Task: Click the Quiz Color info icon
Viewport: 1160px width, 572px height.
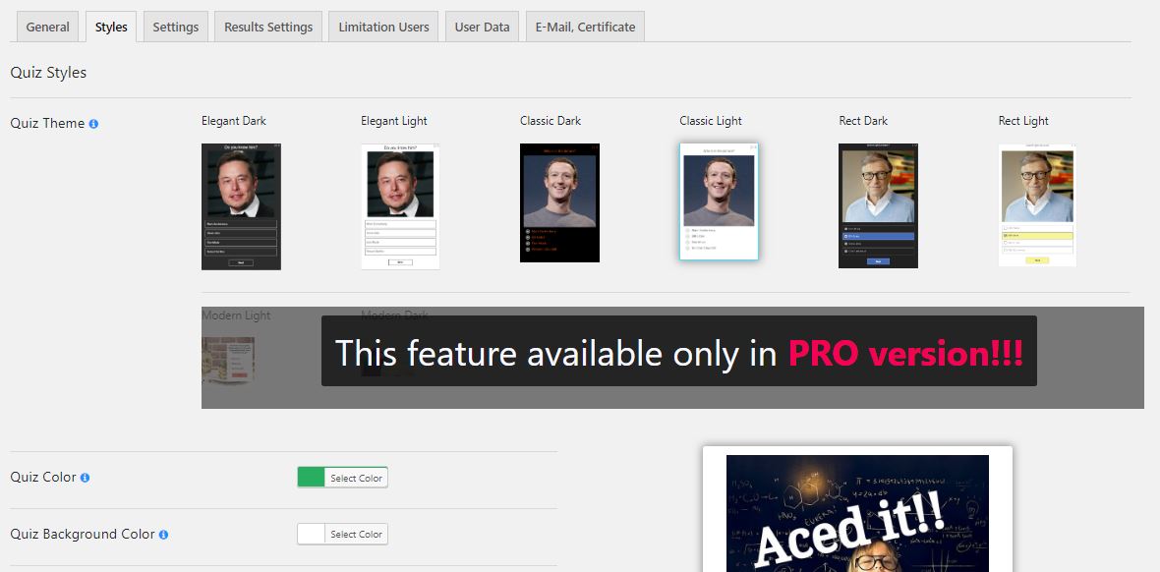Action: click(86, 478)
